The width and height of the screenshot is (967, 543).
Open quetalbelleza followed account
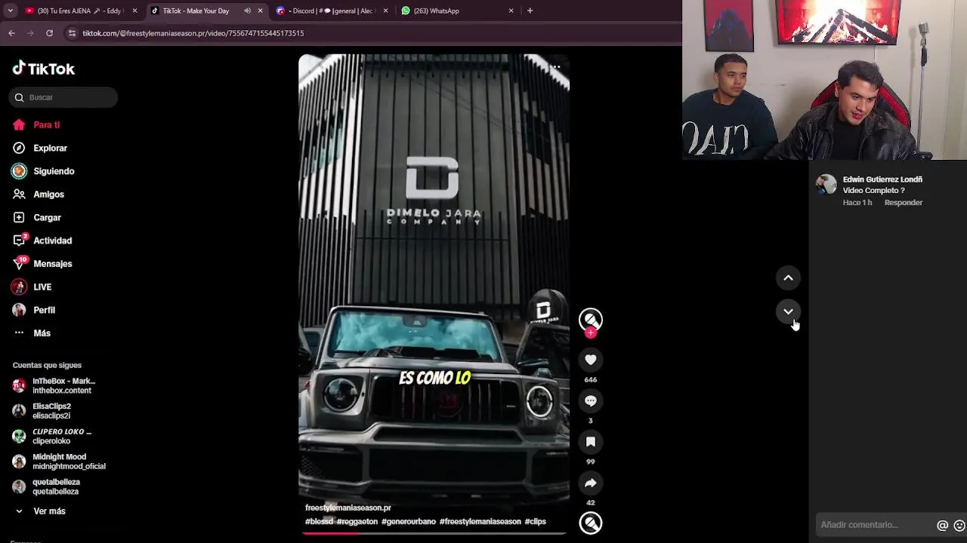[x=46, y=486]
